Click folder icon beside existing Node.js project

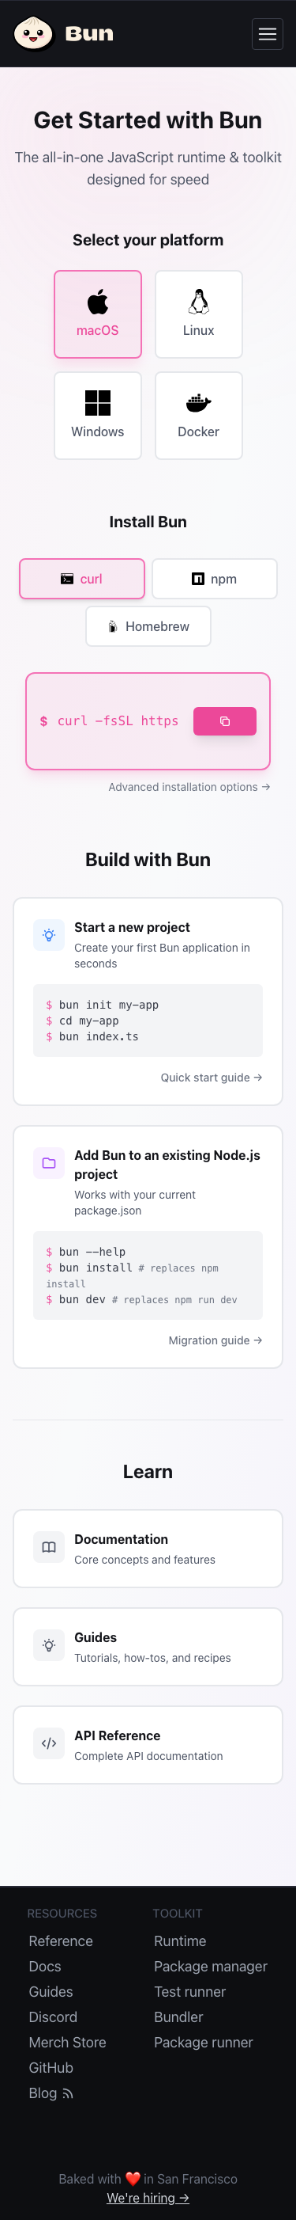pos(49,1162)
